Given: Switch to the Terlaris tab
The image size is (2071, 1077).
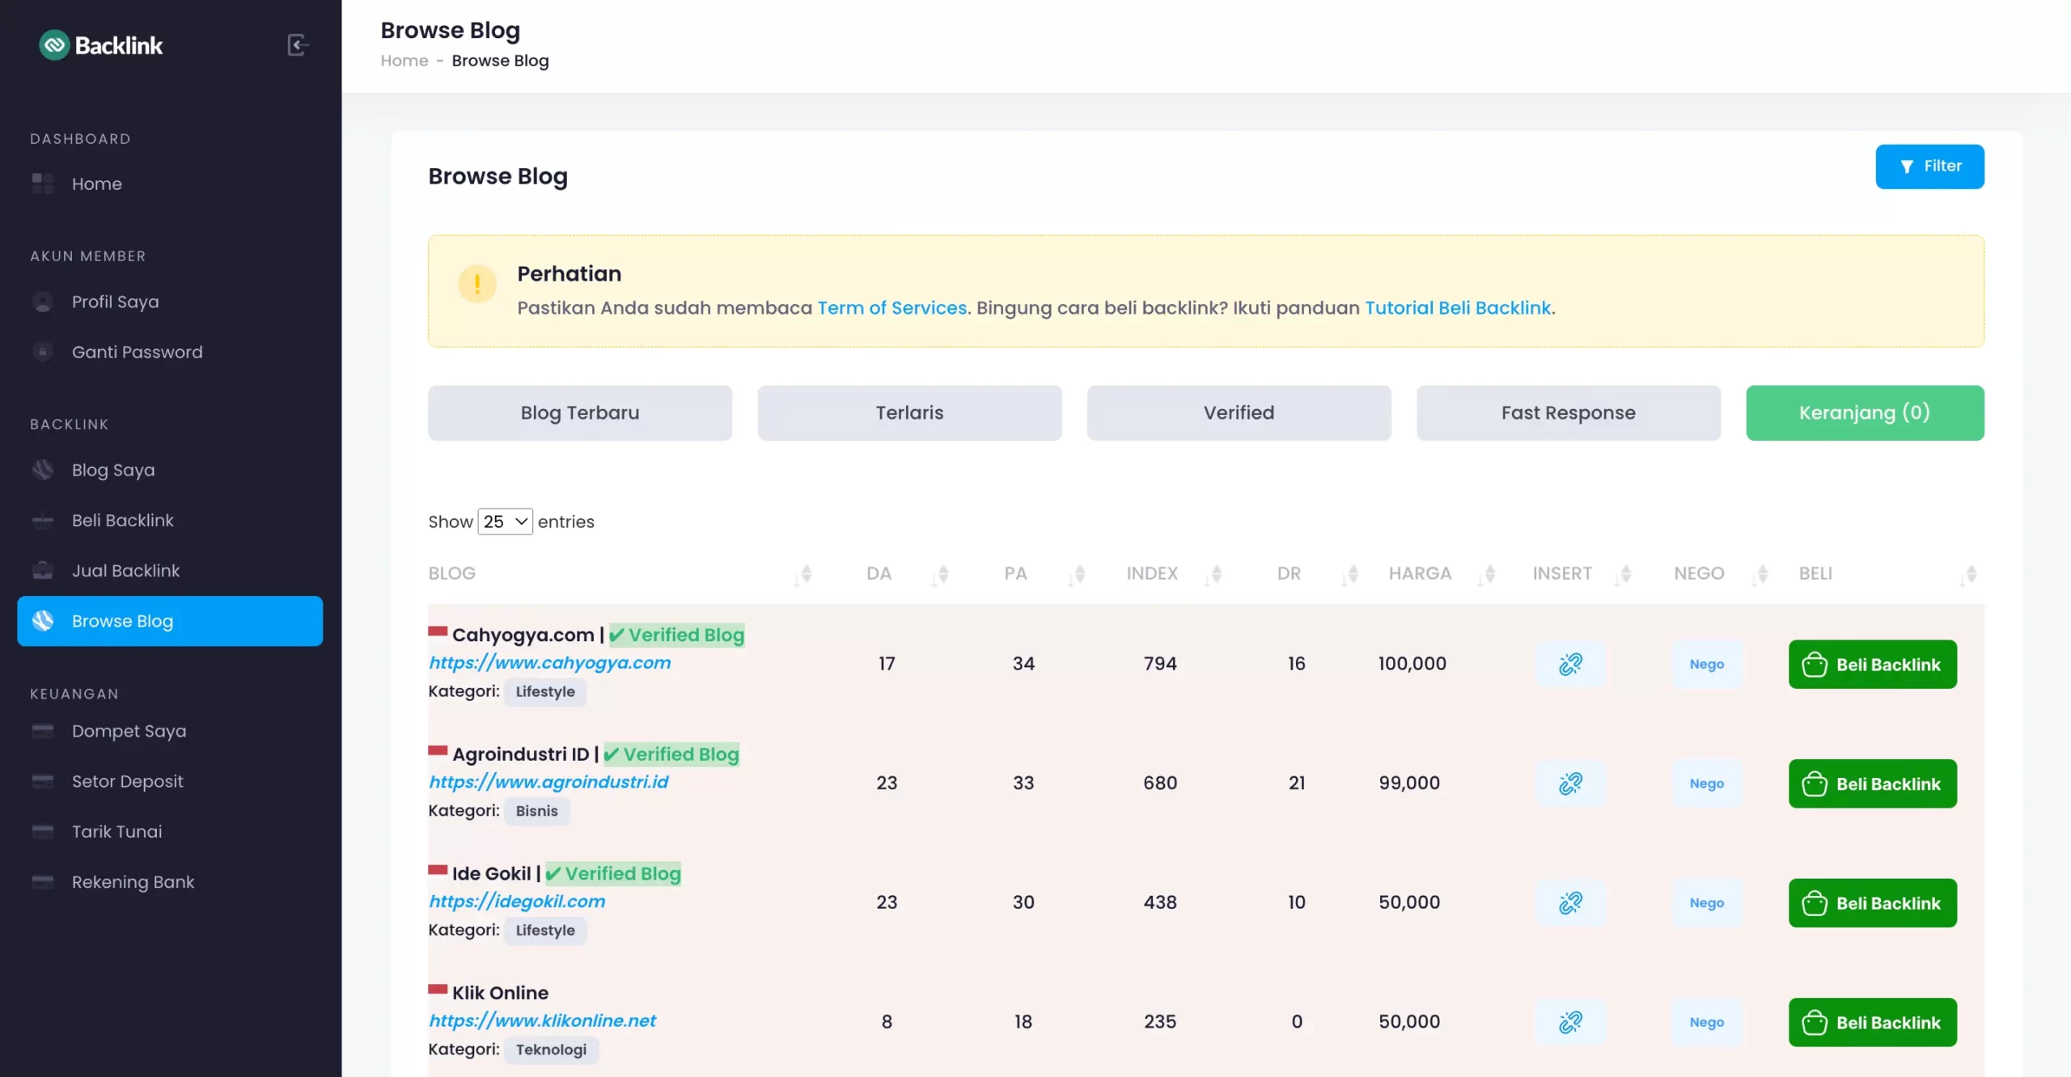Looking at the screenshot, I should click(909, 412).
